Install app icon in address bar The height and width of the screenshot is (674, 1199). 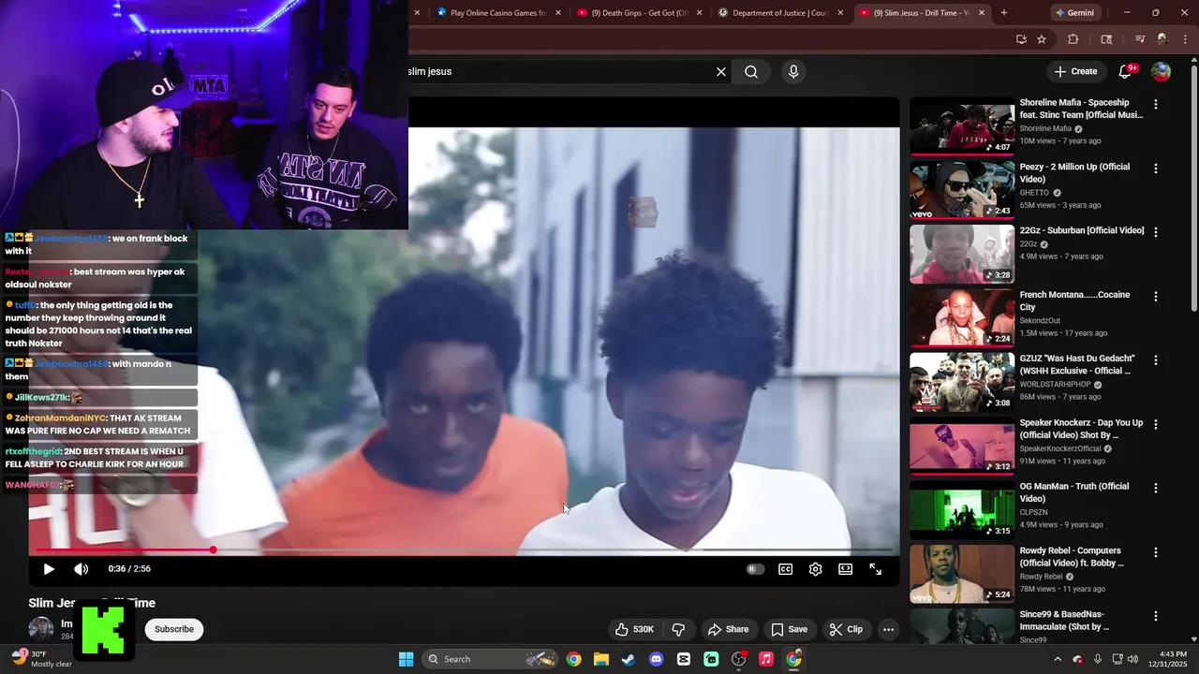point(1021,39)
